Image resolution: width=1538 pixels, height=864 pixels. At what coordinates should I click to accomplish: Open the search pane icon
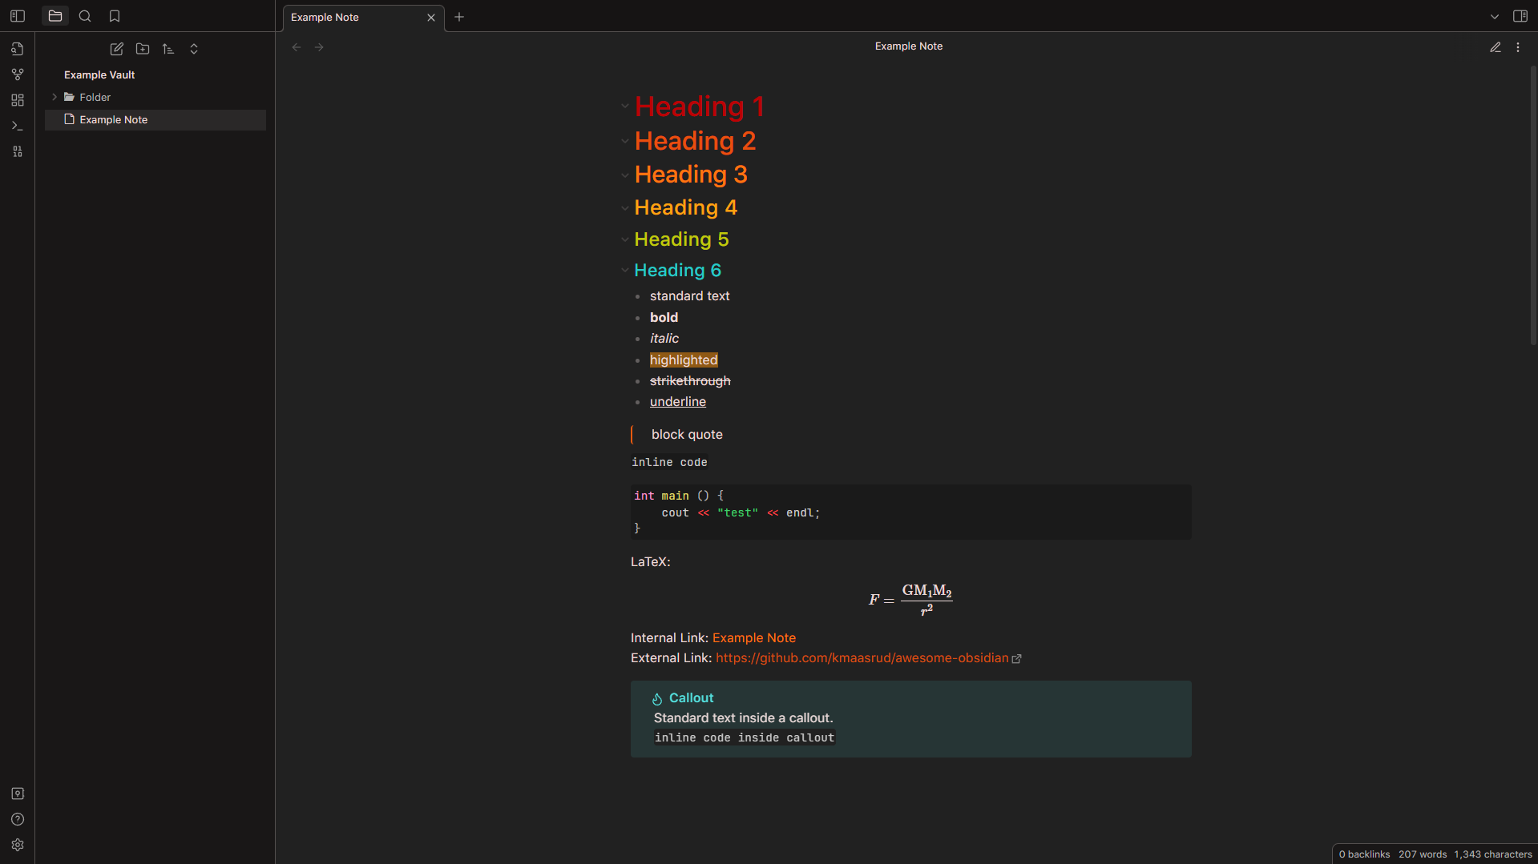coord(85,16)
